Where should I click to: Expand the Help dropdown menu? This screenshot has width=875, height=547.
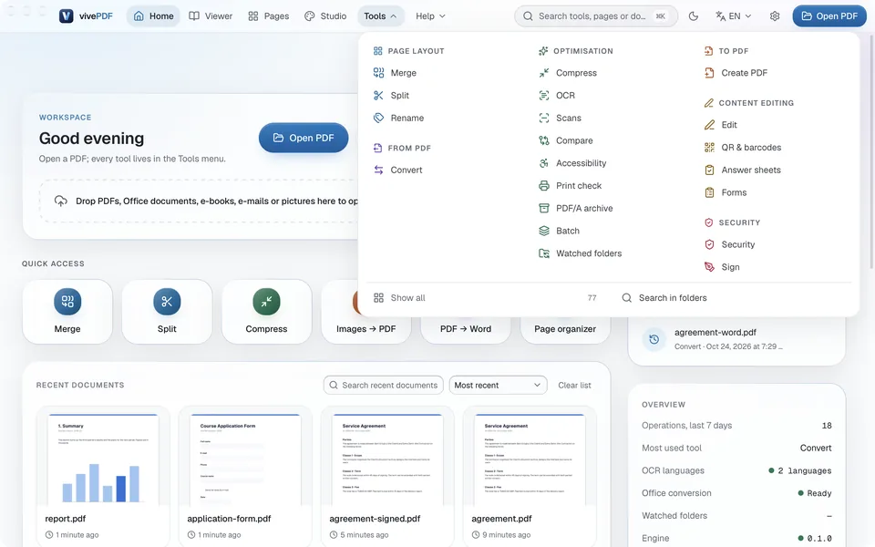coord(430,16)
